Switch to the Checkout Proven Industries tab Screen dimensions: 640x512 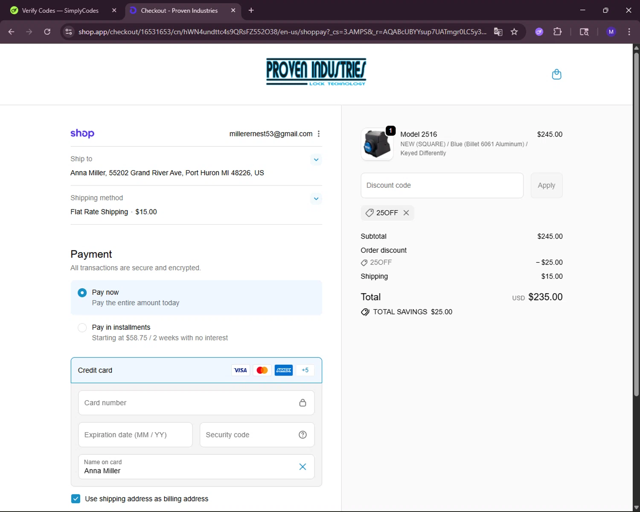point(179,10)
